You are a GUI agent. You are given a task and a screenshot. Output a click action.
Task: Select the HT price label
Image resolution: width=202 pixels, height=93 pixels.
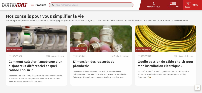[178, 7]
